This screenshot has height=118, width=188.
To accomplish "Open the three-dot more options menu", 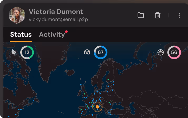I will pos(179,15).
